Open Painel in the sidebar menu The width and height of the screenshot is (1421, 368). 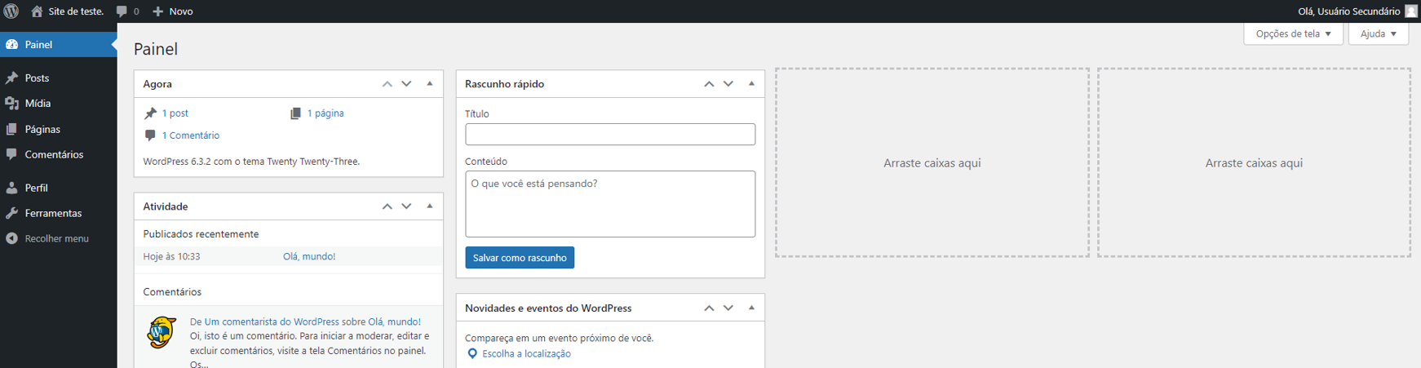click(59, 45)
